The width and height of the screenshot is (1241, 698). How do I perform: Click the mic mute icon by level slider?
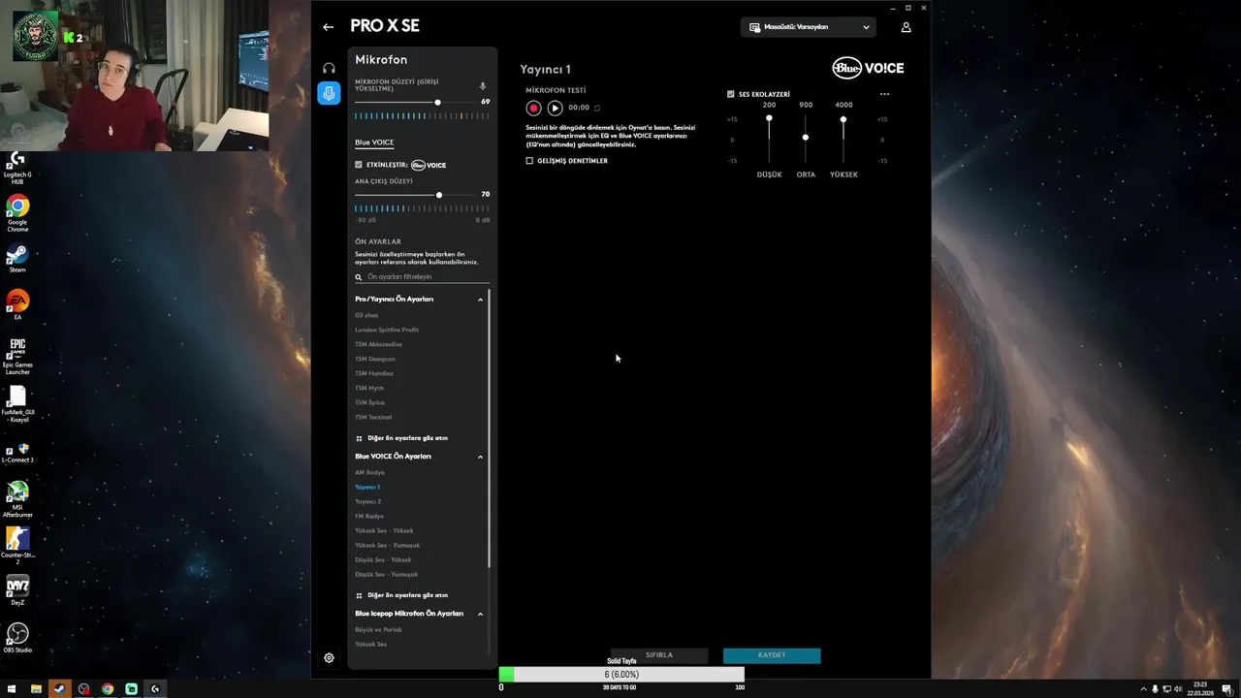pos(483,86)
